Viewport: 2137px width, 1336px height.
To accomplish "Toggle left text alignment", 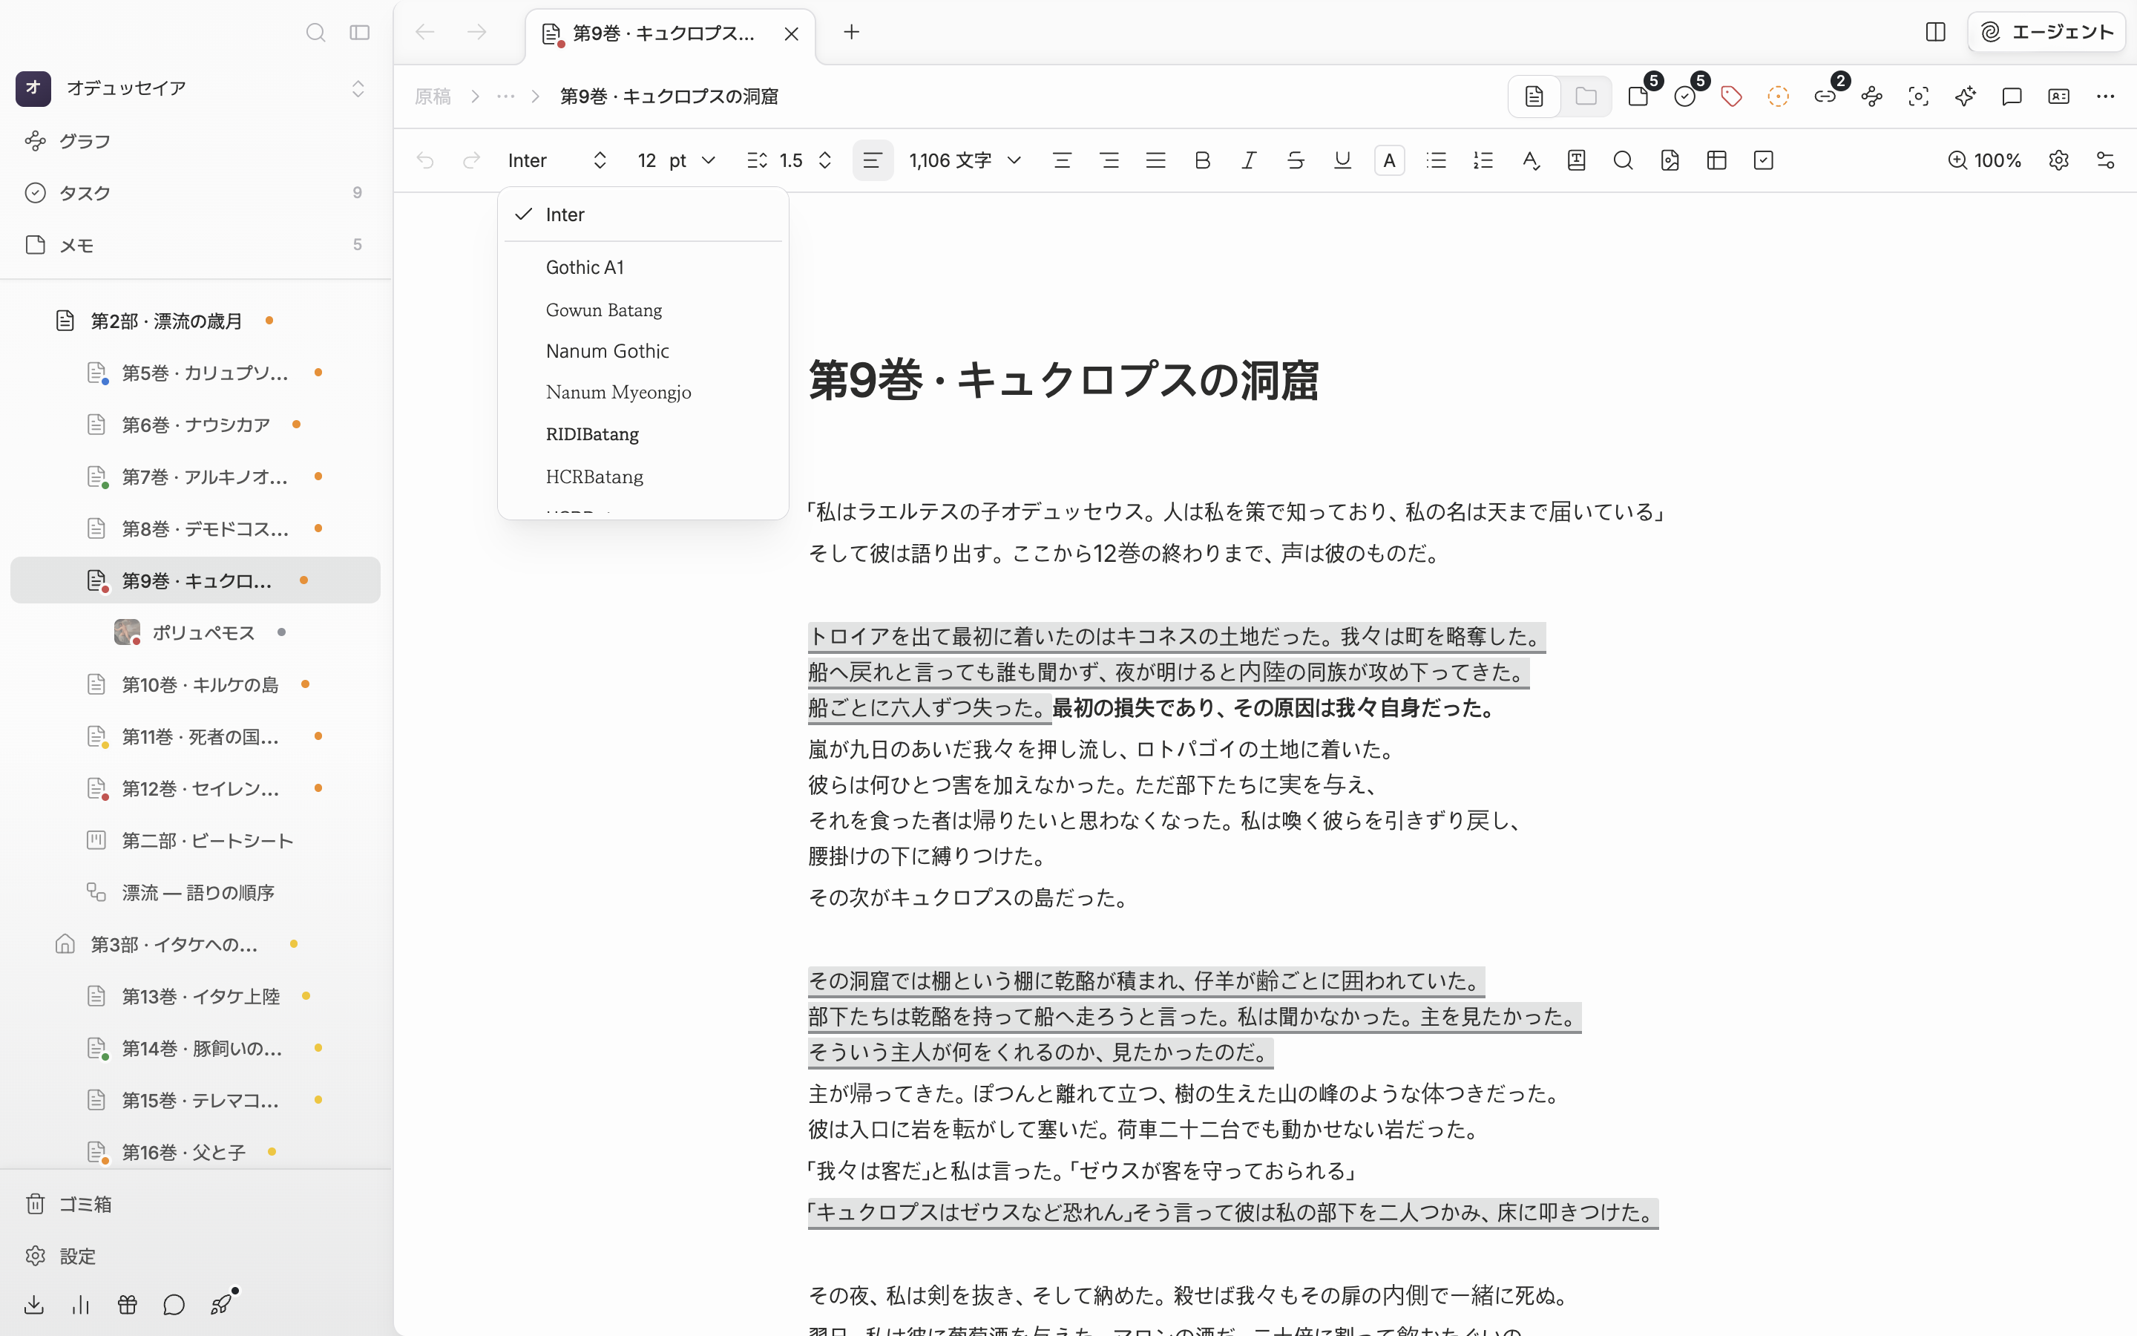I will tap(873, 160).
